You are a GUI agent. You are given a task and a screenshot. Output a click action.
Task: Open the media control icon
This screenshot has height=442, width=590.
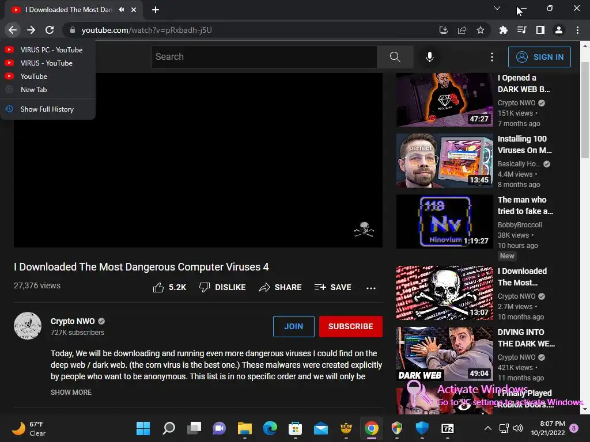[522, 30]
